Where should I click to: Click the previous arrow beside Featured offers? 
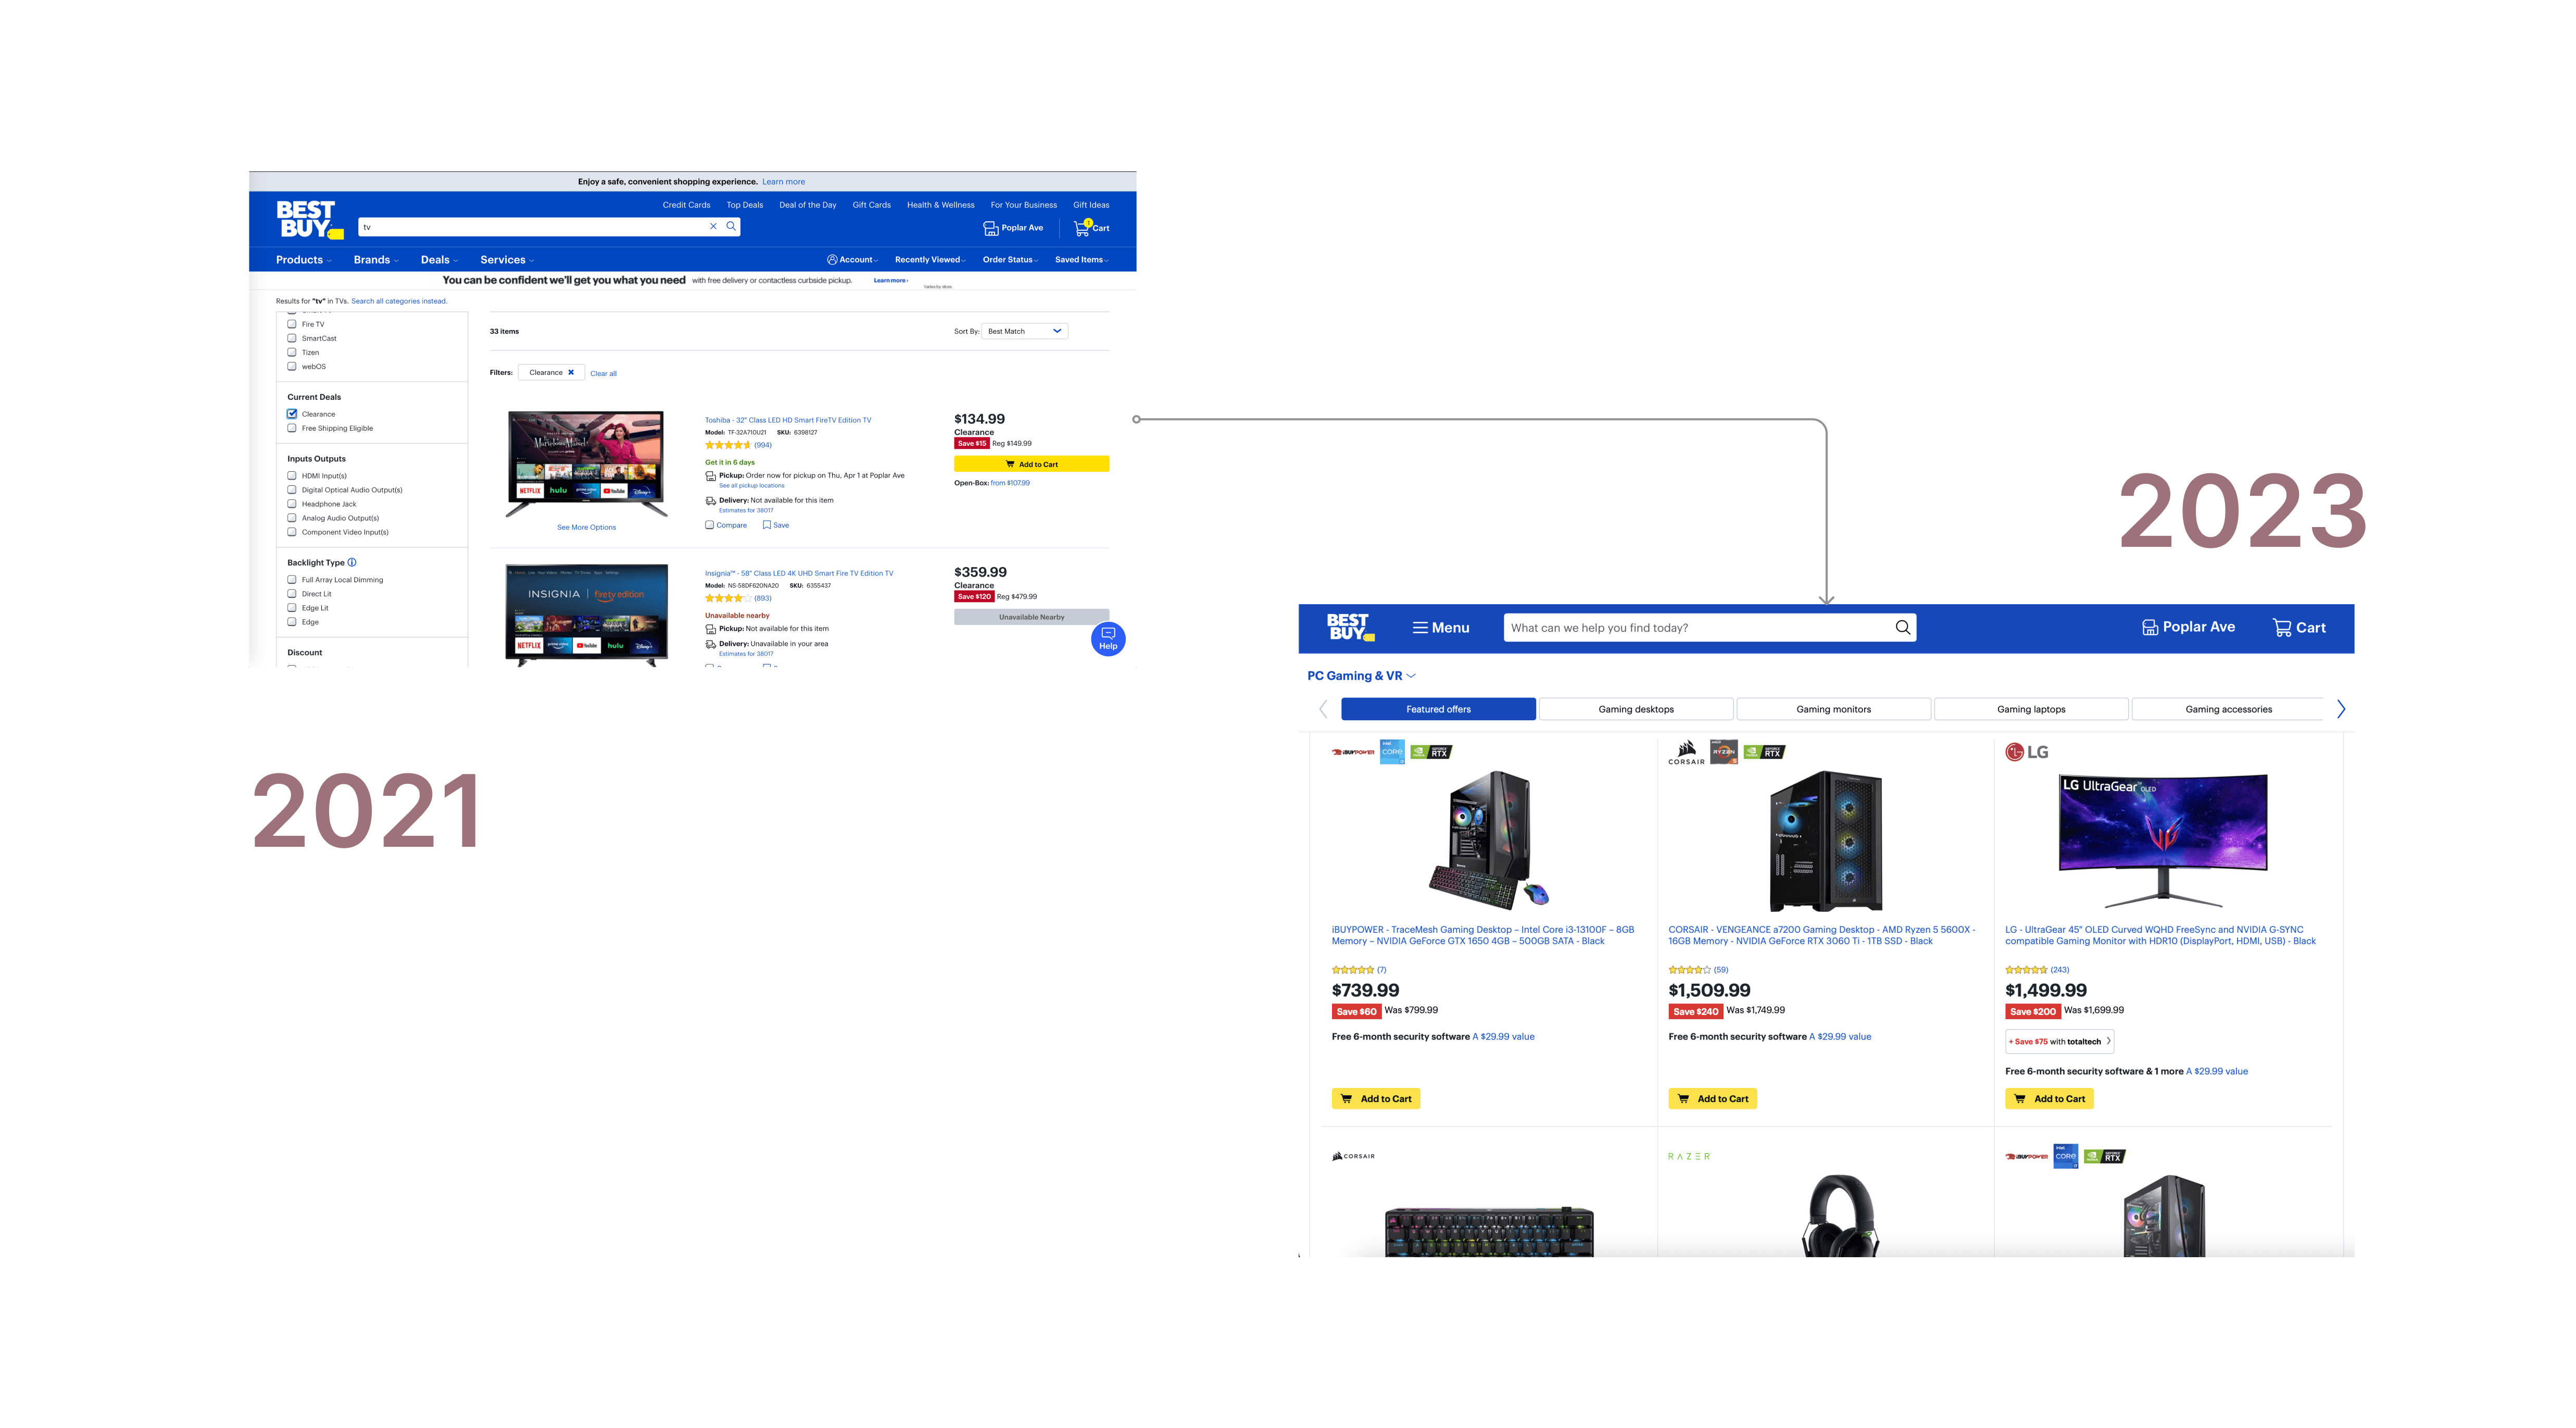[1323, 709]
